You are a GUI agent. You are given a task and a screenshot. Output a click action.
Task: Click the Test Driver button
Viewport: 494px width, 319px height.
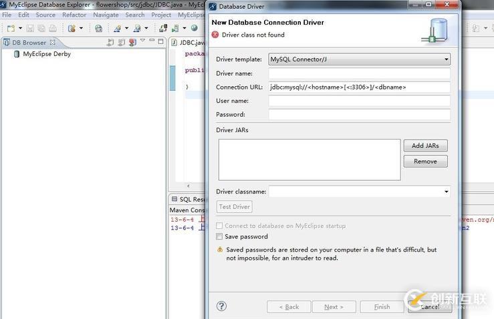pyautogui.click(x=235, y=207)
